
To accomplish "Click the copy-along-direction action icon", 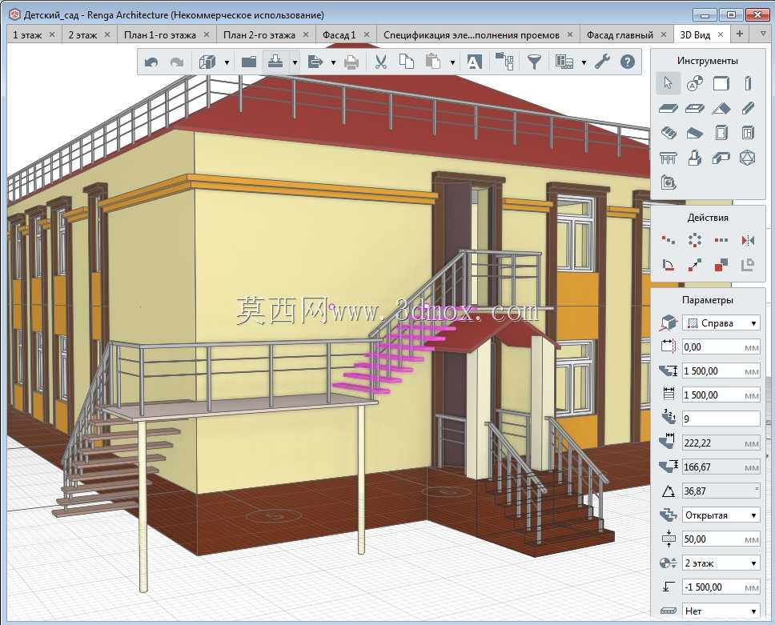I will click(669, 240).
